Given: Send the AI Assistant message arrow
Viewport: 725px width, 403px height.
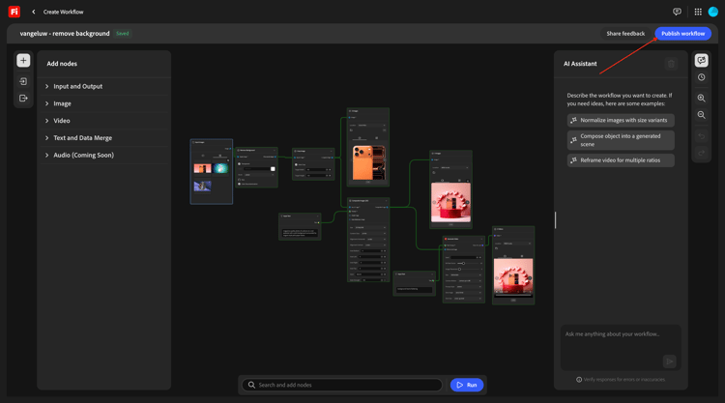Looking at the screenshot, I should pyautogui.click(x=669, y=361).
